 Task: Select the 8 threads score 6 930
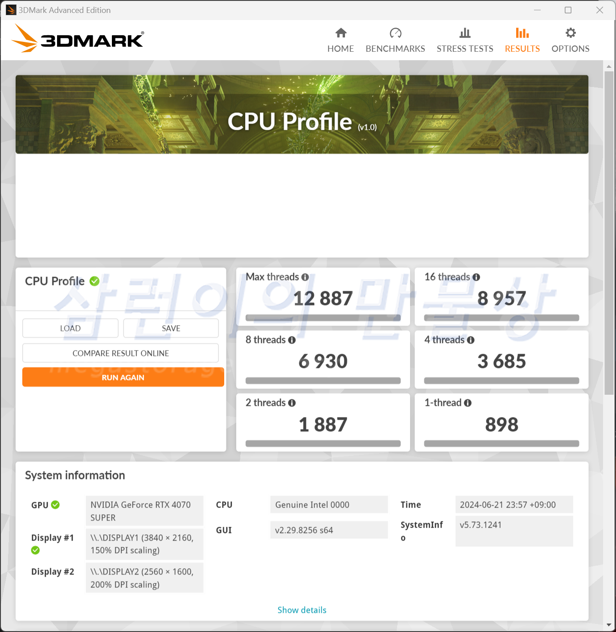click(323, 361)
